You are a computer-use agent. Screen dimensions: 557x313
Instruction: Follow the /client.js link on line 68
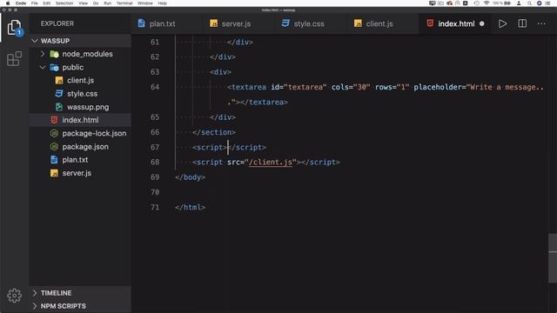point(271,163)
